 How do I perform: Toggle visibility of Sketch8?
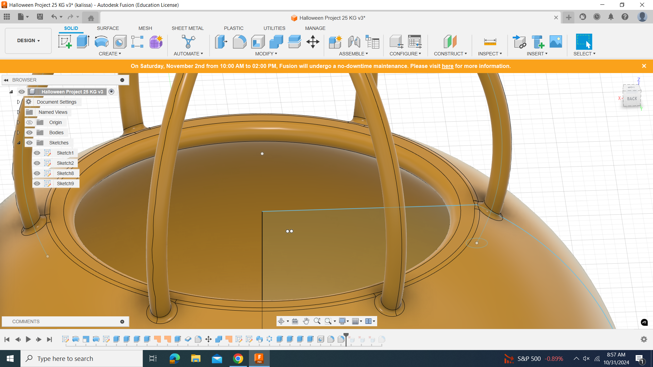click(37, 173)
